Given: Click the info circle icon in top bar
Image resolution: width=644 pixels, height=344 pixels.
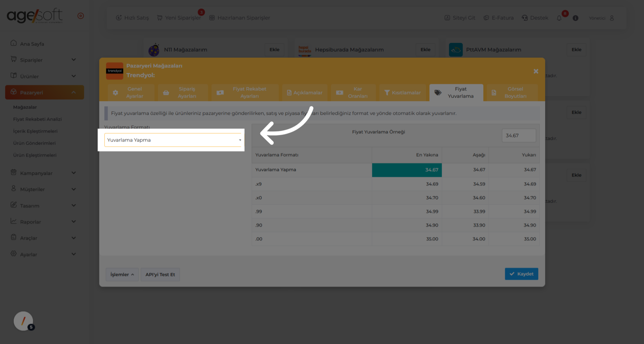Looking at the screenshot, I should click(576, 18).
